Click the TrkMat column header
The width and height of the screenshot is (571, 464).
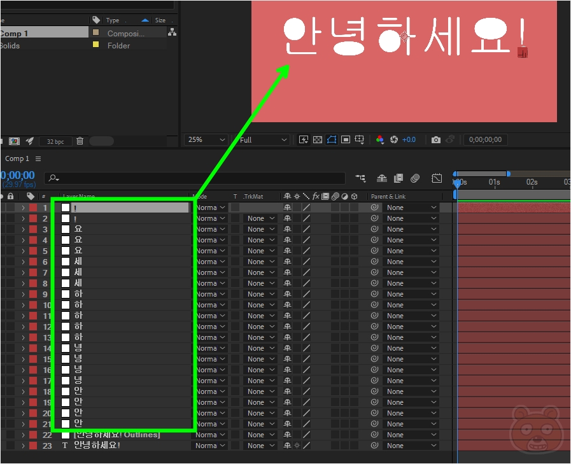tap(253, 197)
